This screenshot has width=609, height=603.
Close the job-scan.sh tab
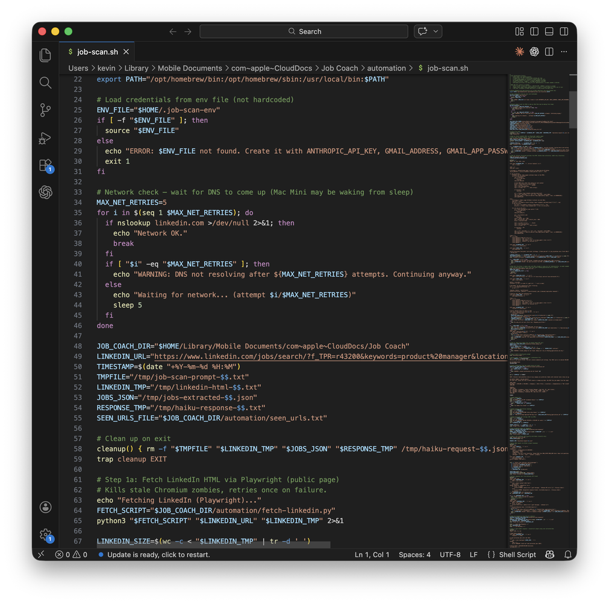tap(126, 52)
